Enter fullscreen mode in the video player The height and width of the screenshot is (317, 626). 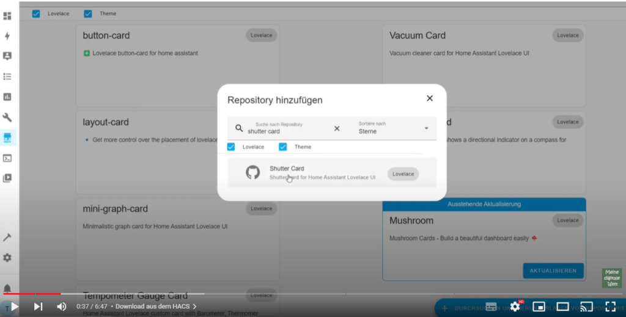(x=609, y=306)
